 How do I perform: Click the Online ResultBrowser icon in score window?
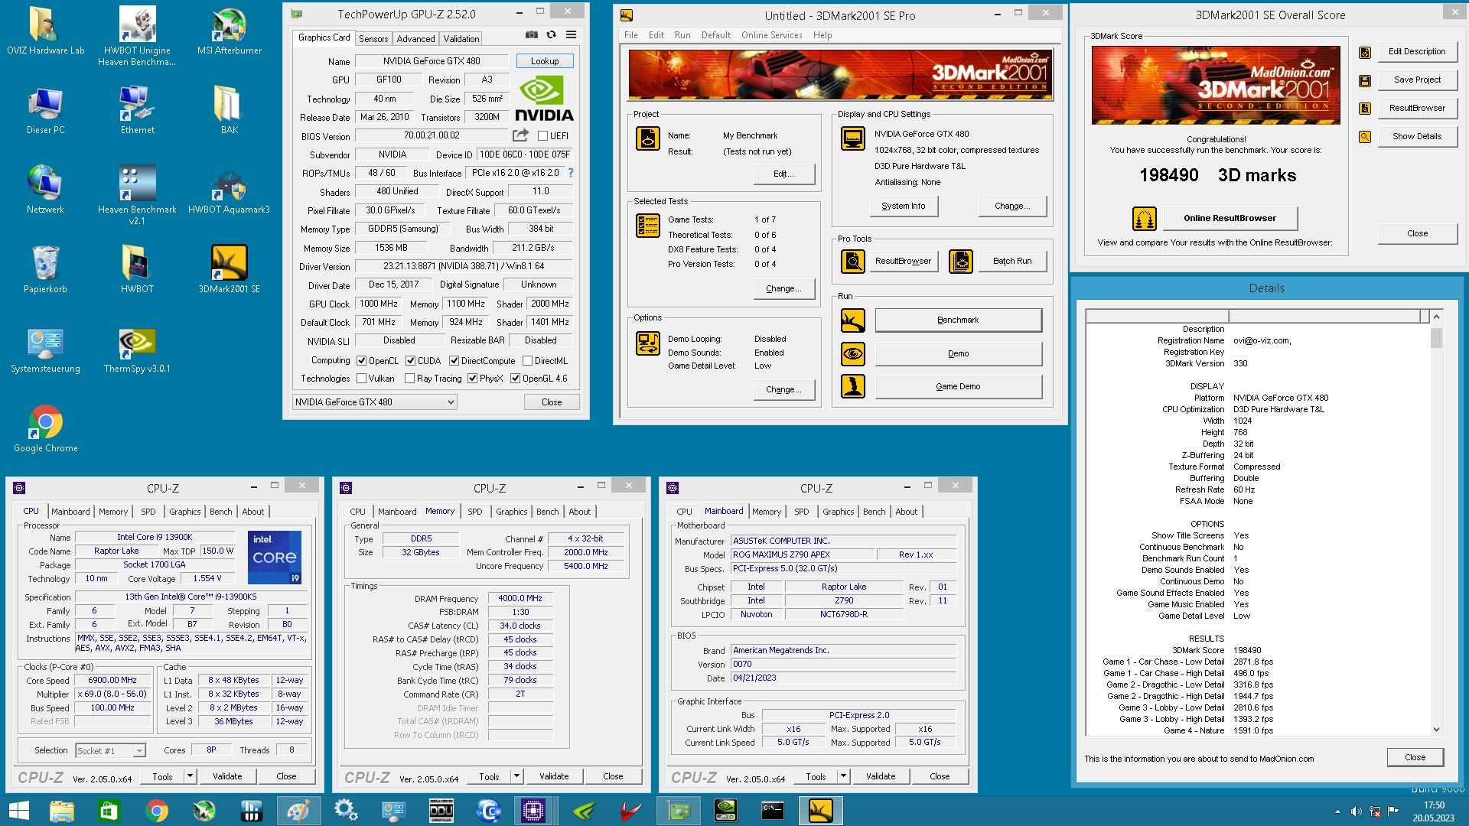[1144, 219]
